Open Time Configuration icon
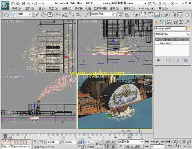The image size is (192, 149). (169, 146)
